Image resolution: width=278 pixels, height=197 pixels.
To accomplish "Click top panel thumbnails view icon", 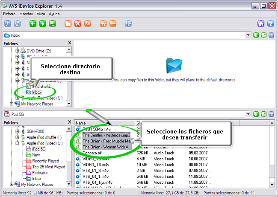I will 272,35.
